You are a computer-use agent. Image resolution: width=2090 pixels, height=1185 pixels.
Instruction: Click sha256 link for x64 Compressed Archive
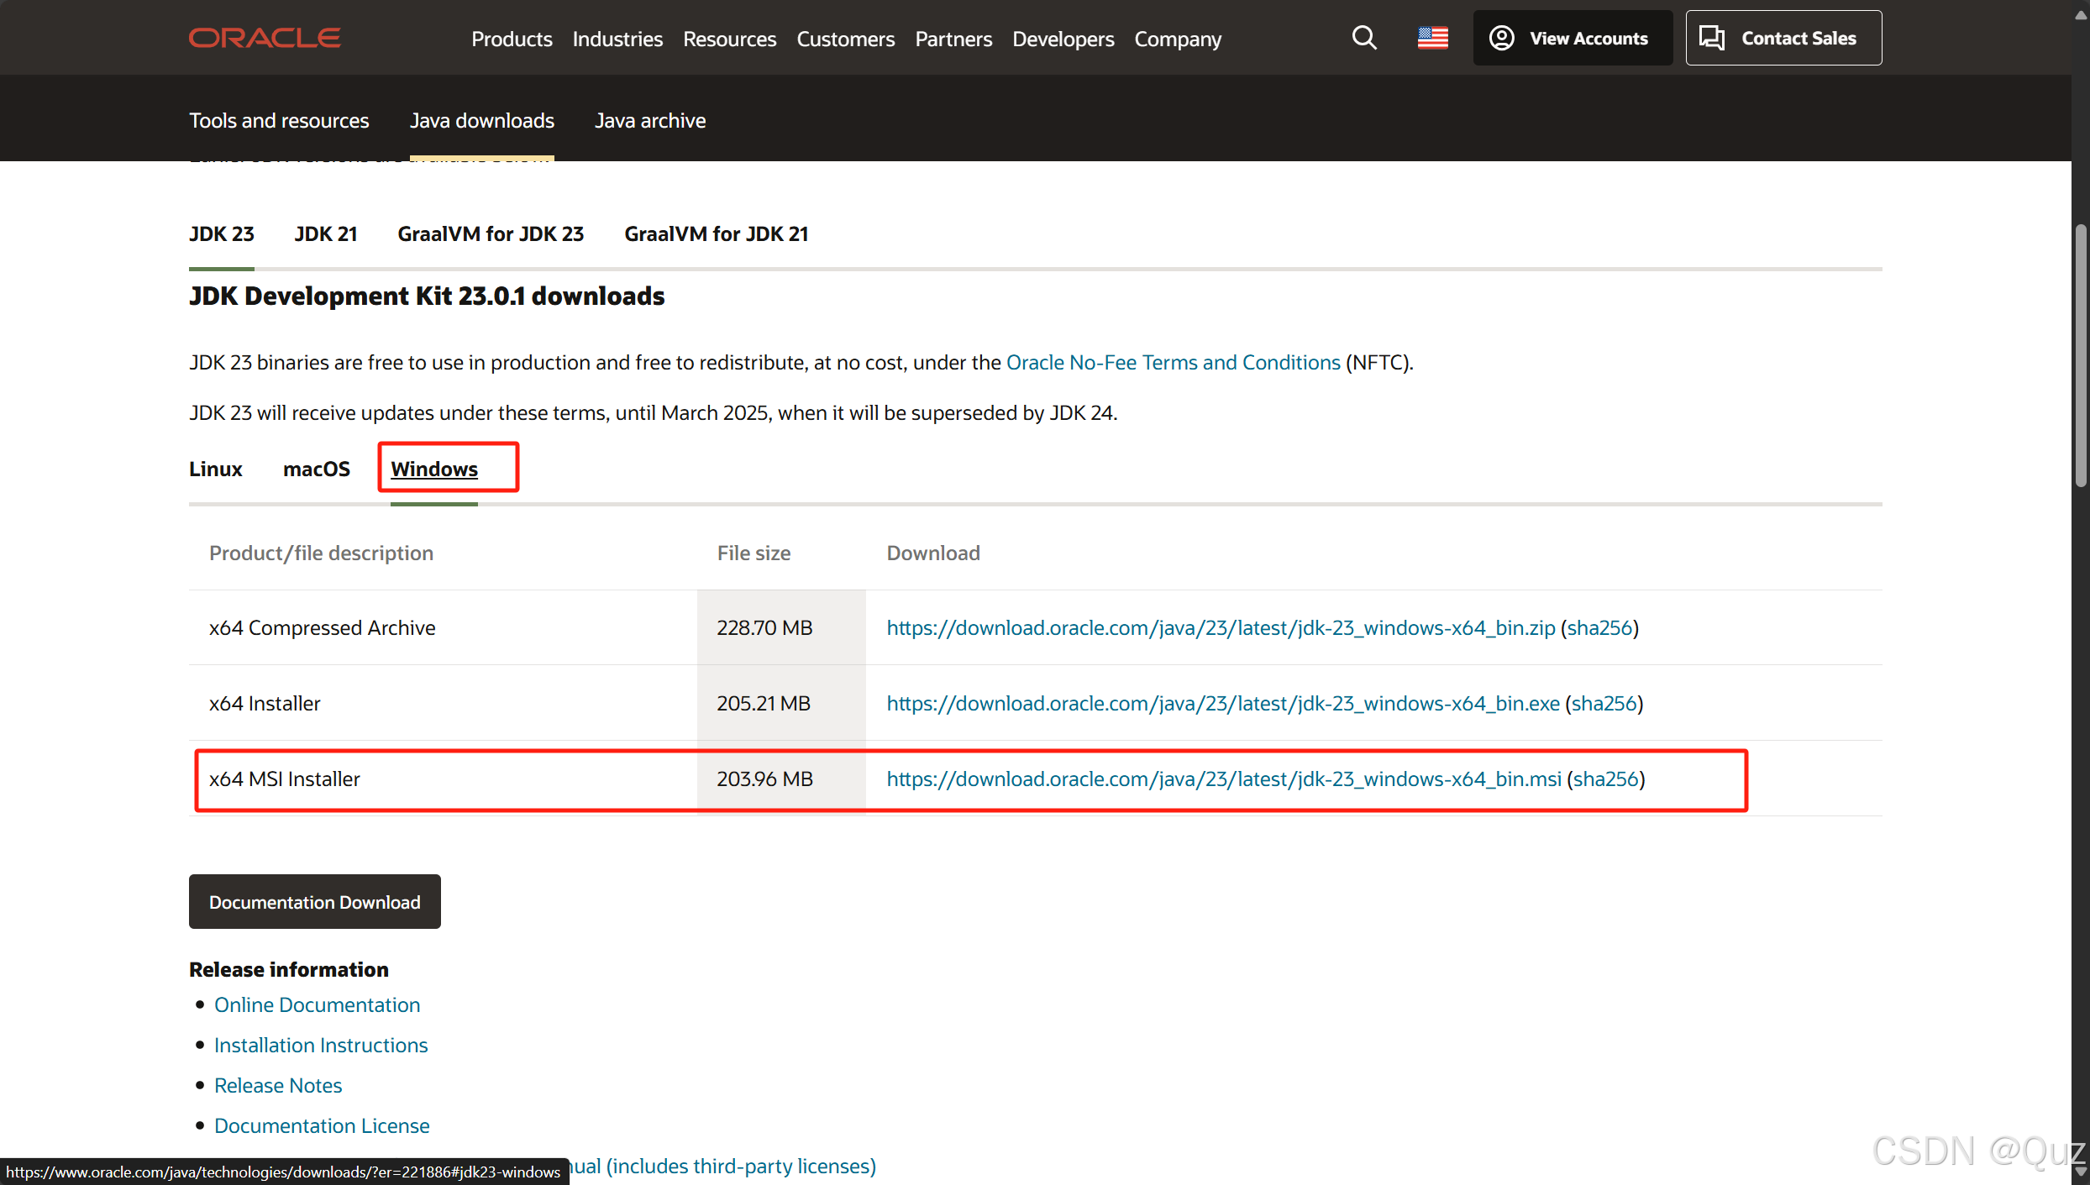(x=1599, y=627)
